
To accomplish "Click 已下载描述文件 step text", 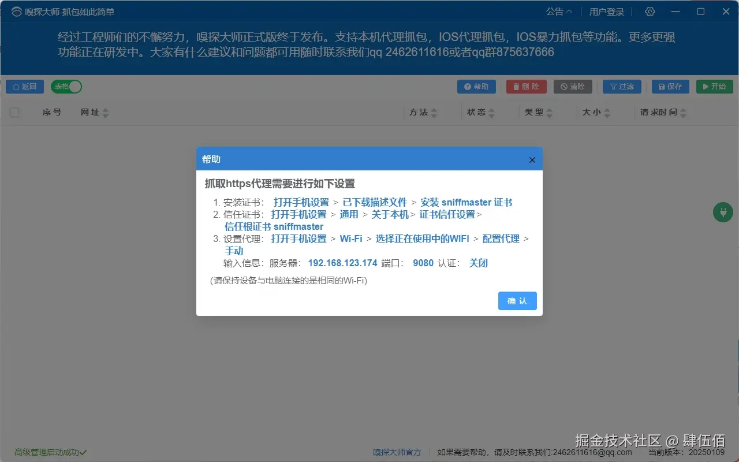I will coord(375,202).
